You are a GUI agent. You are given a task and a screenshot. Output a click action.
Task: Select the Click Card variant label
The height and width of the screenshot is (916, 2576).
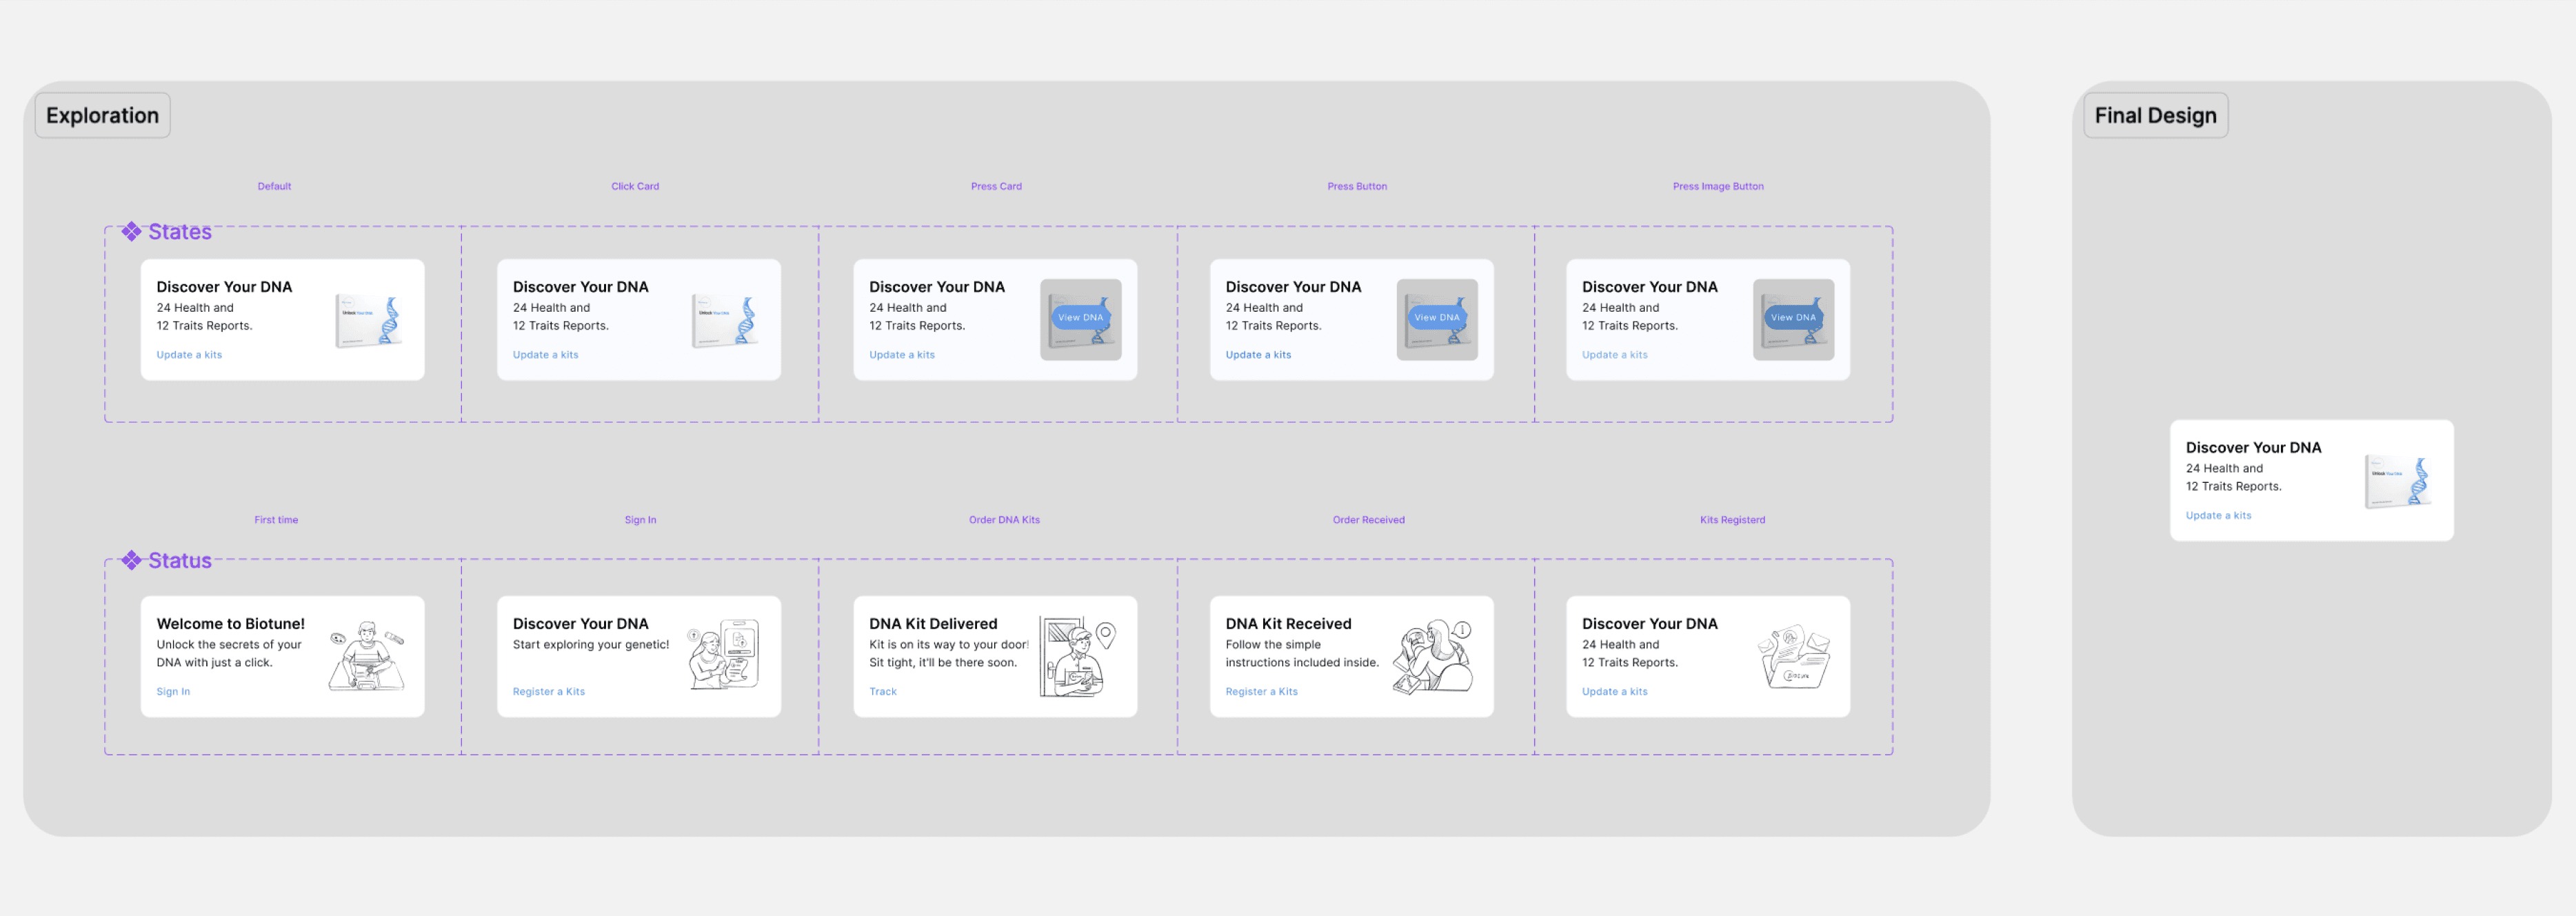pyautogui.click(x=635, y=187)
